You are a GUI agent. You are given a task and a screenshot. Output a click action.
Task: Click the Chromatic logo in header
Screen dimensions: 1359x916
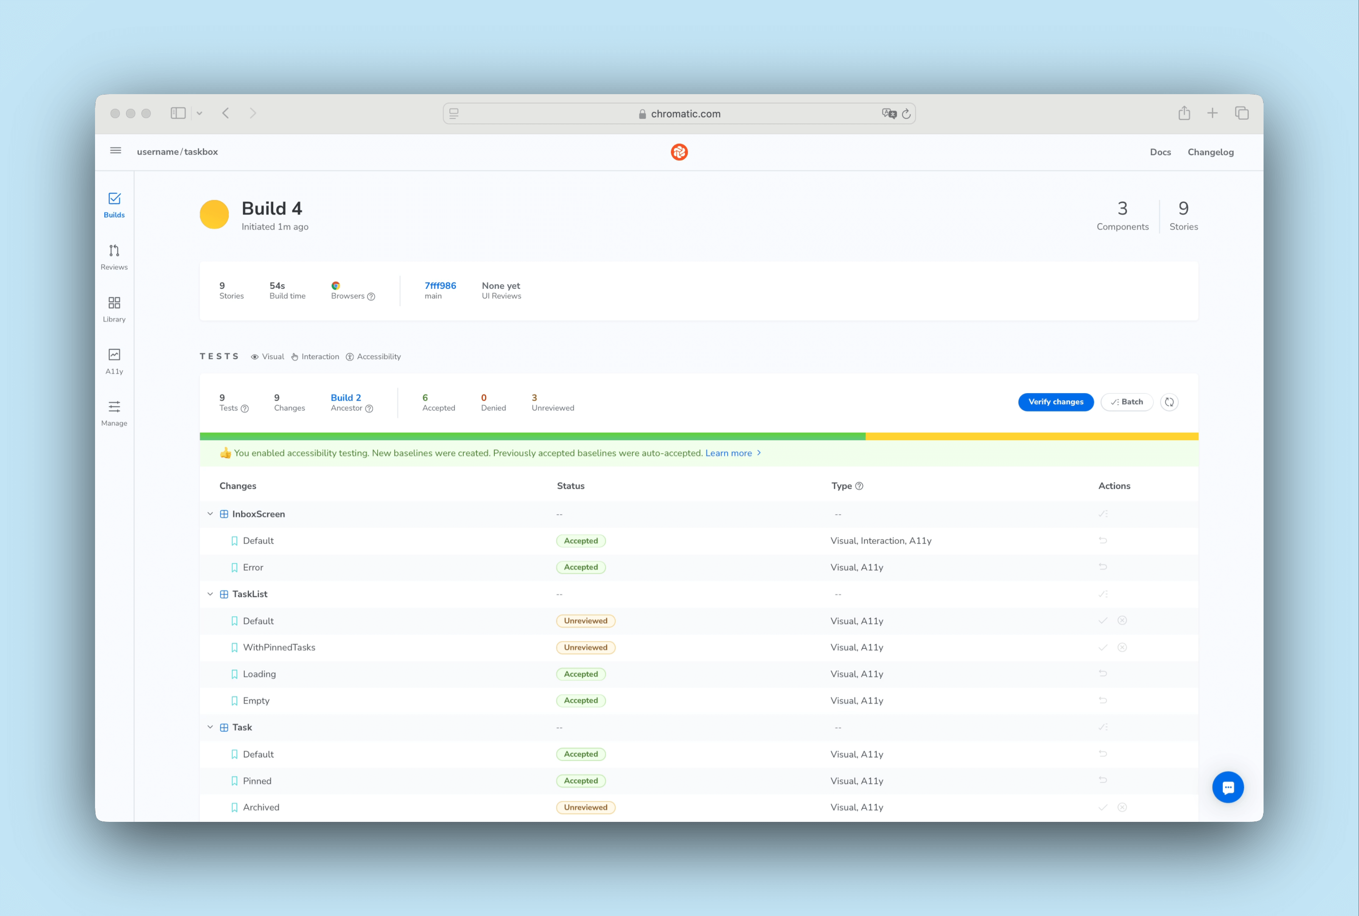tap(678, 152)
